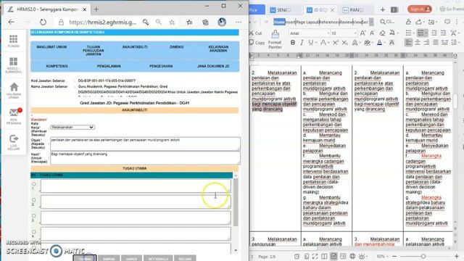Increase font size in WPS Writer

tap(362, 33)
